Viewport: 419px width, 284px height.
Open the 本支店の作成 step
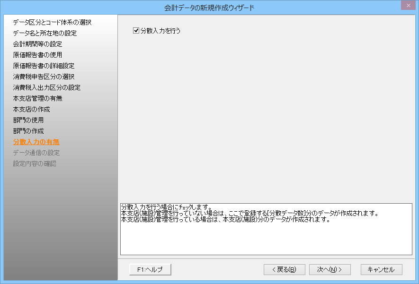(x=31, y=109)
